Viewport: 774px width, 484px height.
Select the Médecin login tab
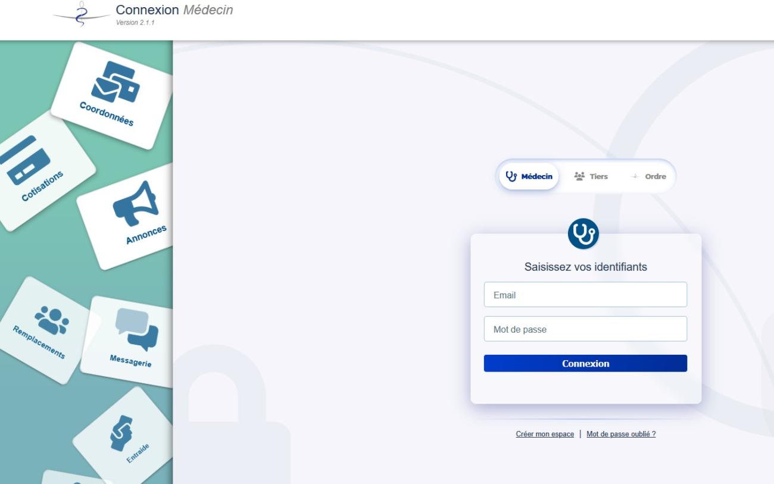529,176
